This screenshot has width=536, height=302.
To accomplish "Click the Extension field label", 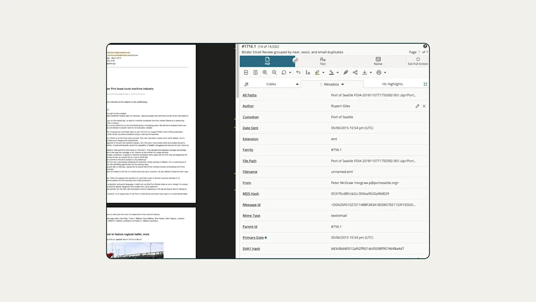I will click(x=250, y=139).
